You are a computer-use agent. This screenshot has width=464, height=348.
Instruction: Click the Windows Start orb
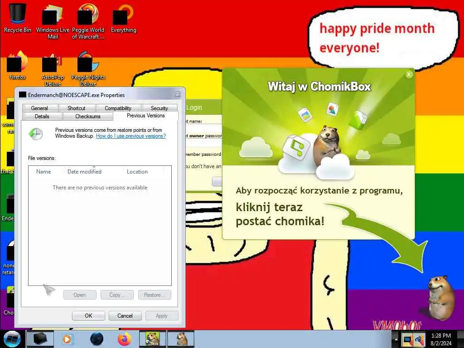(x=12, y=339)
